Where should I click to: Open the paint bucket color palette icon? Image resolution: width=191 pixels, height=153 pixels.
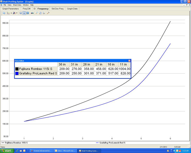click(x=14, y=13)
